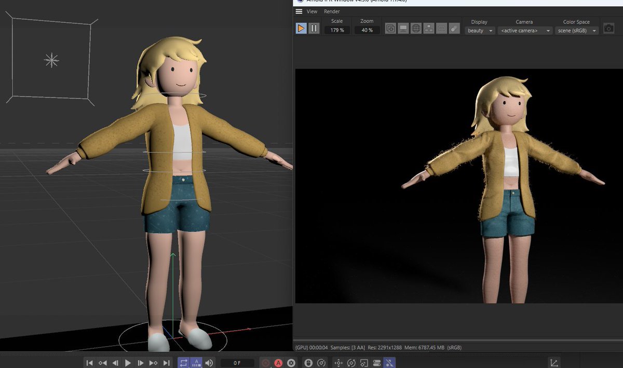Click the Zoom 40 % value field
The width and height of the screenshot is (623, 368).
(367, 30)
